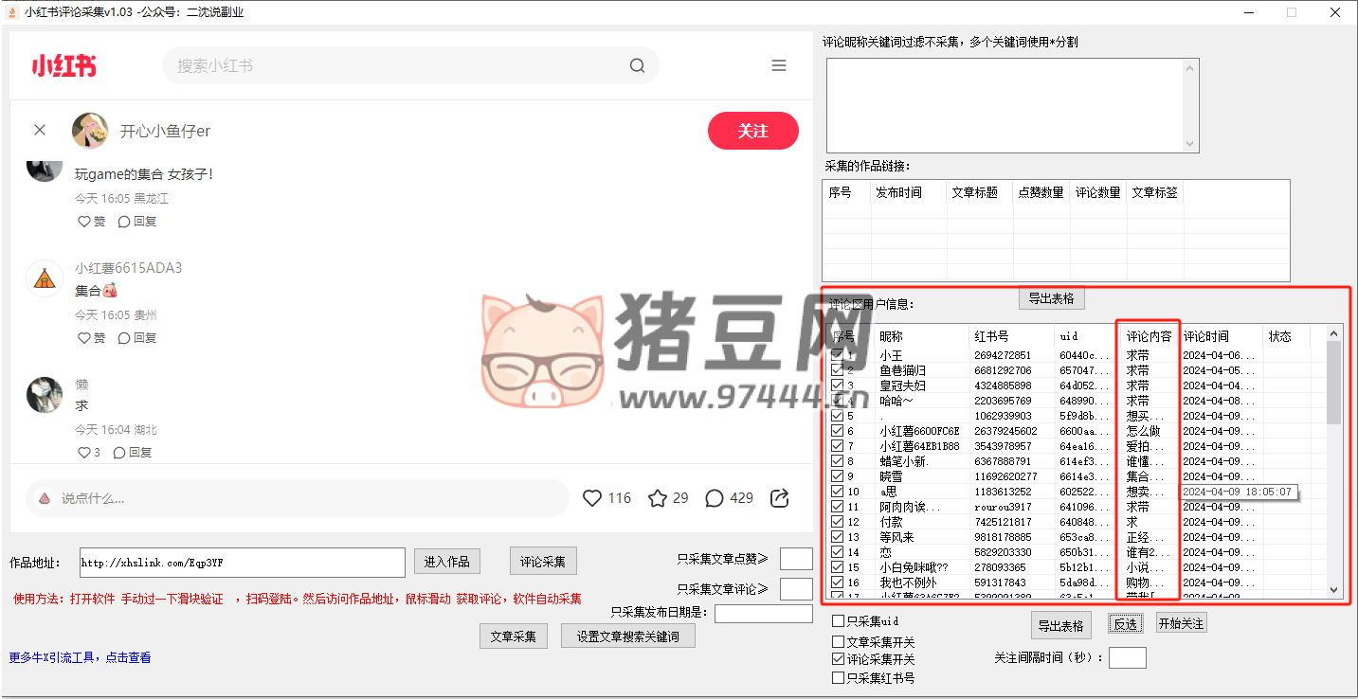1358x699 pixels.
Task: Click the 开始关注 button
Action: click(1181, 623)
